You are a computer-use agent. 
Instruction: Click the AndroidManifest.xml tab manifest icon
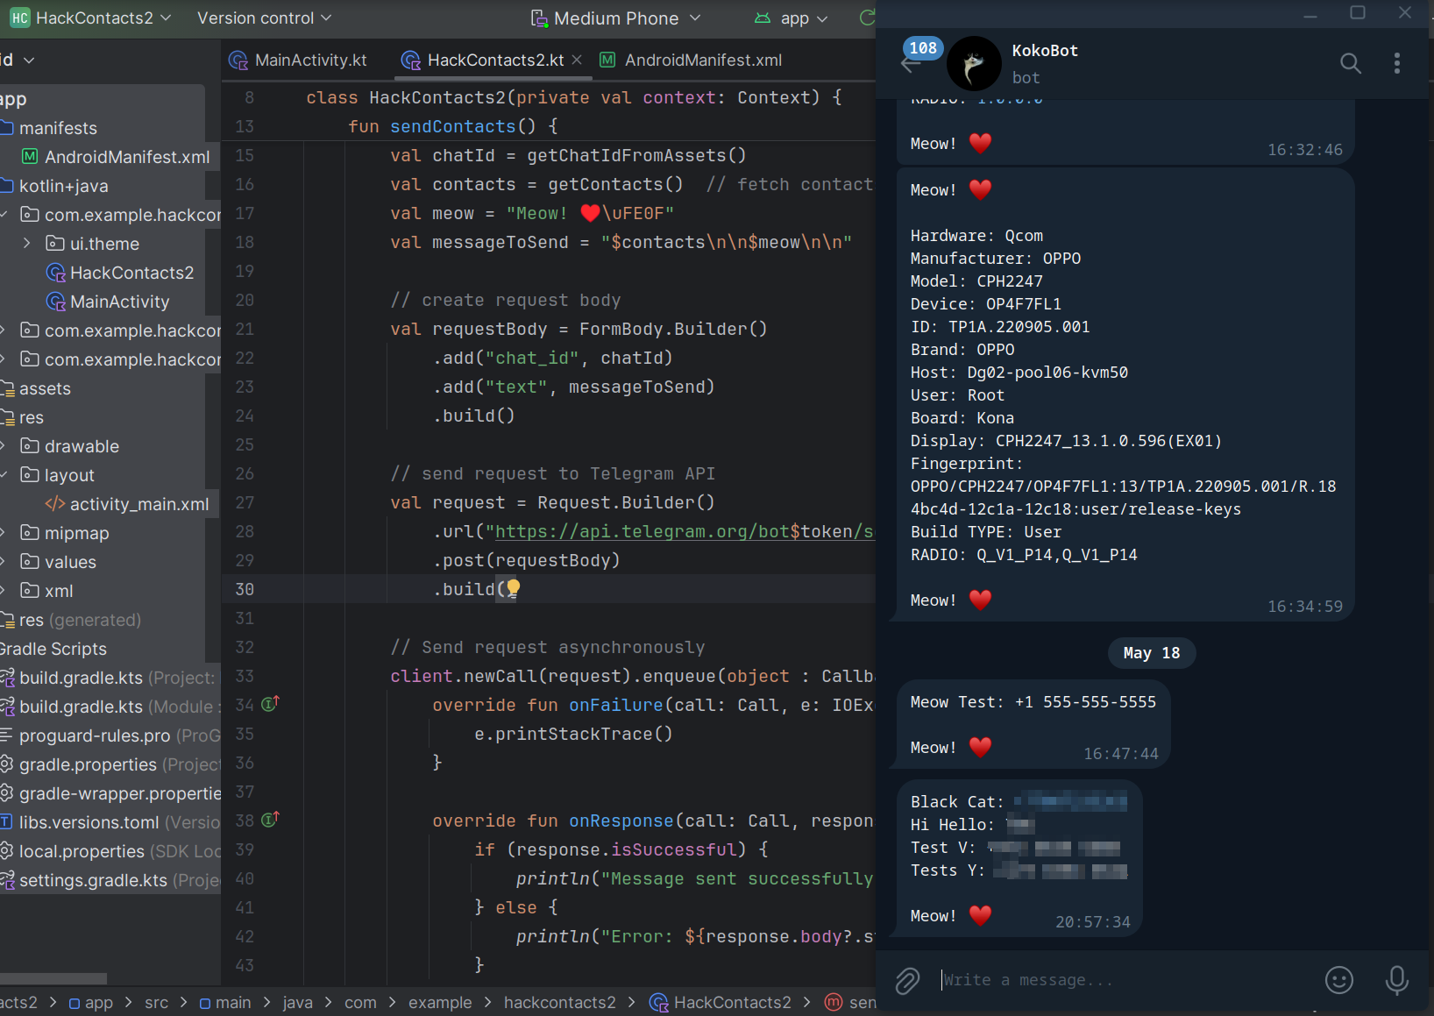coord(607,60)
